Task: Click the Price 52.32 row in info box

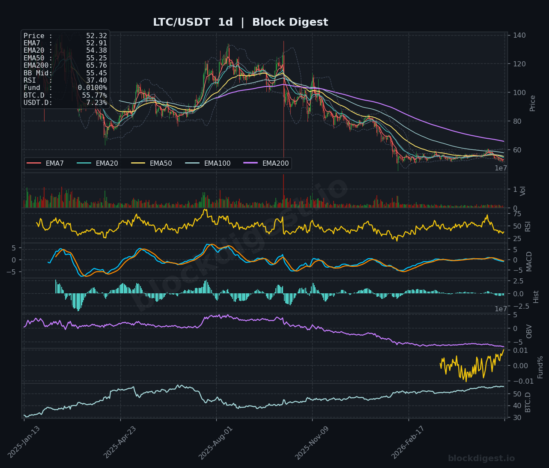Action: [x=65, y=36]
